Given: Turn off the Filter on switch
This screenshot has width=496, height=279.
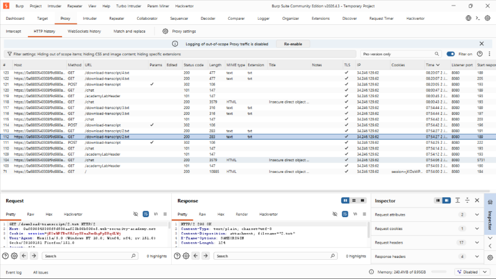Looking at the screenshot, I should tap(451, 54).
